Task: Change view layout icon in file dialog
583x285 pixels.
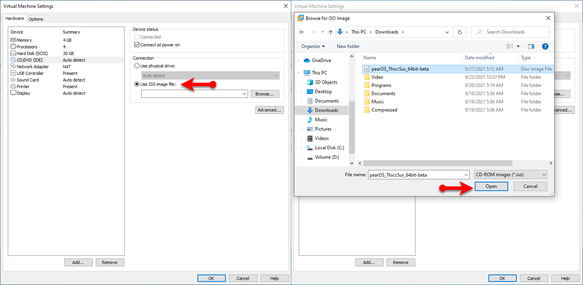Action: tap(510, 46)
